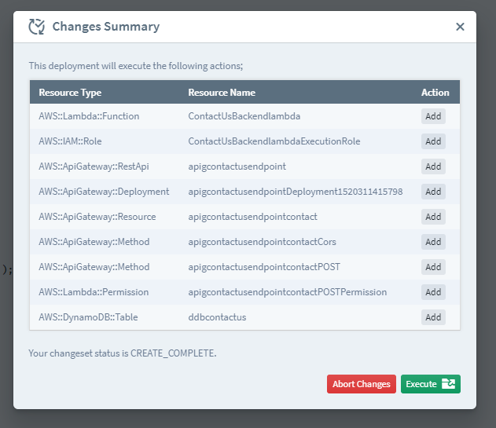Click Add badge for apigcontactusendpointcontactCors
The image size is (496, 428).
pos(433,242)
